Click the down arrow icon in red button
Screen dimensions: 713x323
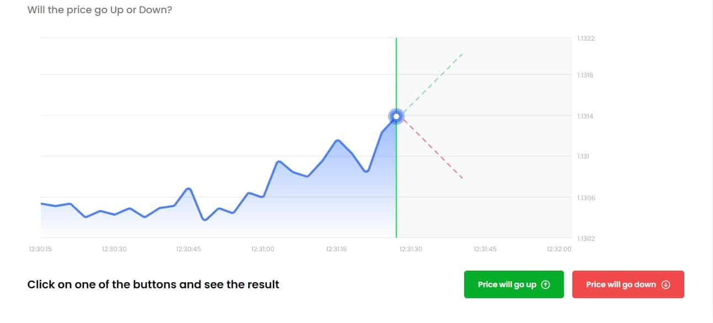coord(666,284)
